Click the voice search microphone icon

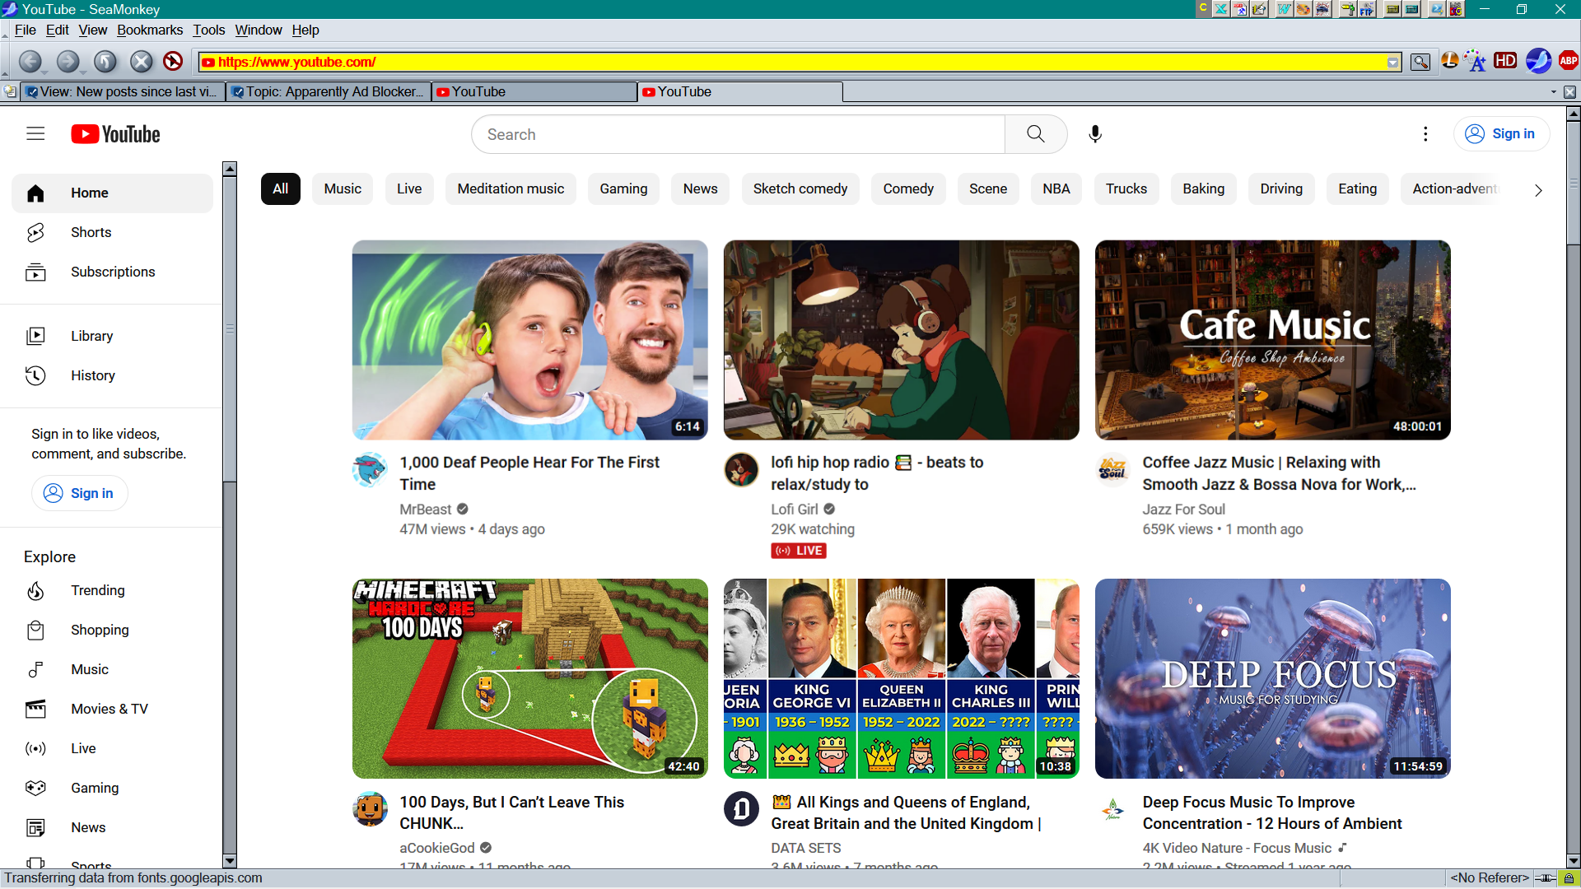1095,134
